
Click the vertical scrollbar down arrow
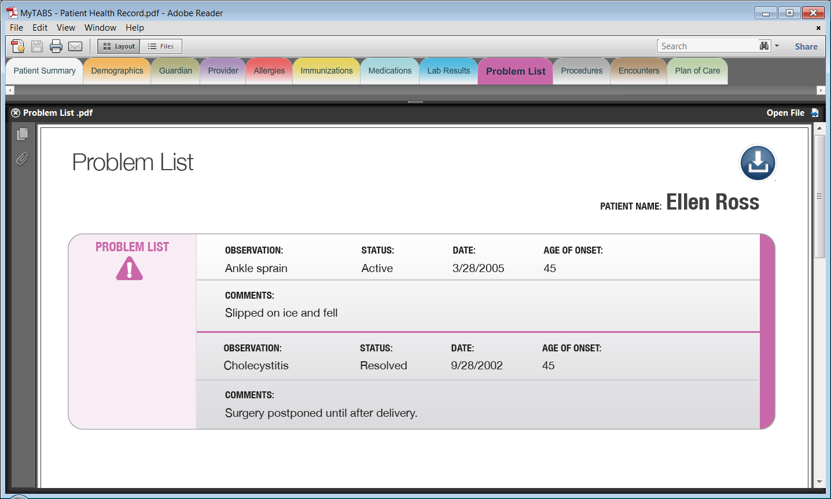(819, 482)
